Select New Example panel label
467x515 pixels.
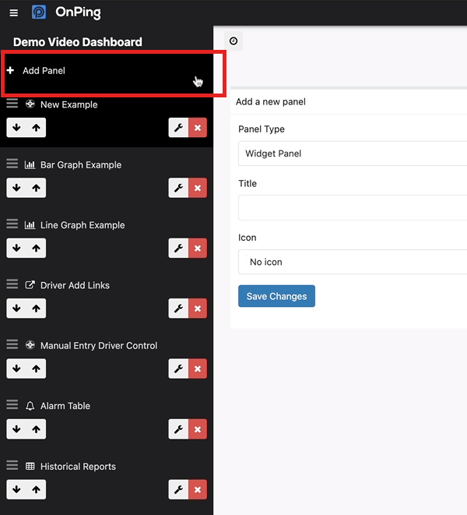69,104
